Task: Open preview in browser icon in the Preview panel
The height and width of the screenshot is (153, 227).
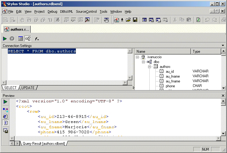Action: 5,116
